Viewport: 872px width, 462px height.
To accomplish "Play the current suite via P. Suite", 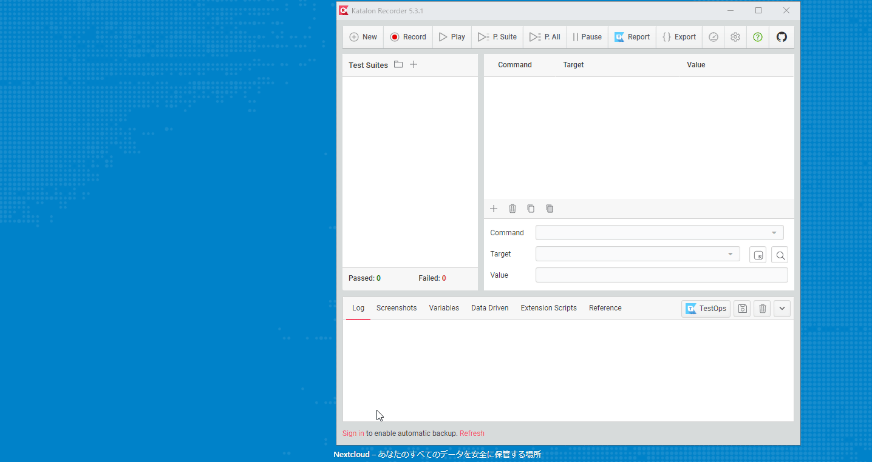I will coord(497,37).
